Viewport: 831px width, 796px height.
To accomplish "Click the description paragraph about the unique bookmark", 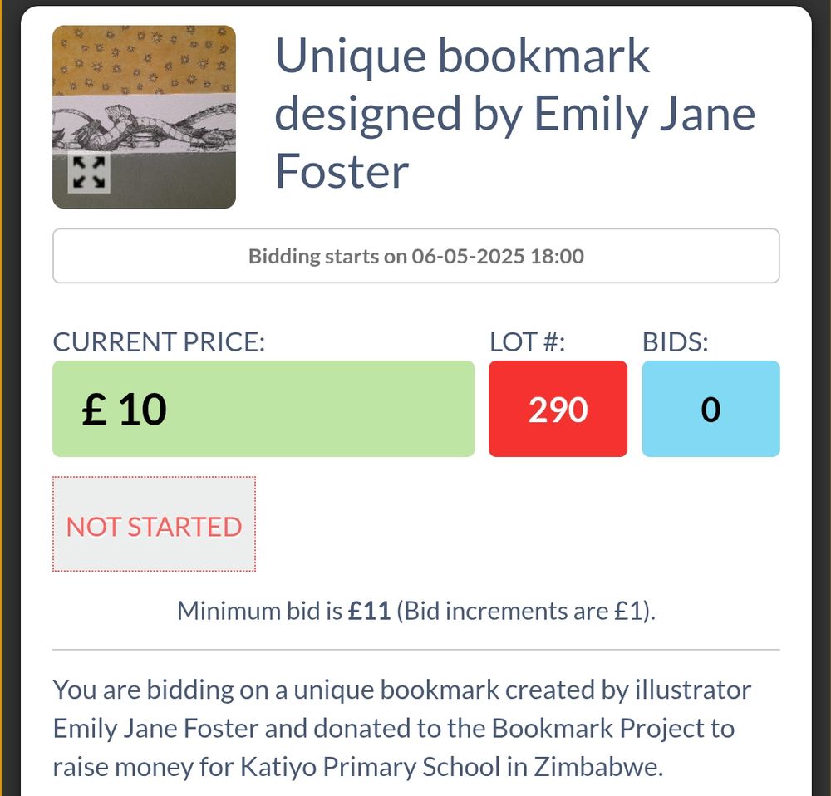I will click(x=402, y=729).
